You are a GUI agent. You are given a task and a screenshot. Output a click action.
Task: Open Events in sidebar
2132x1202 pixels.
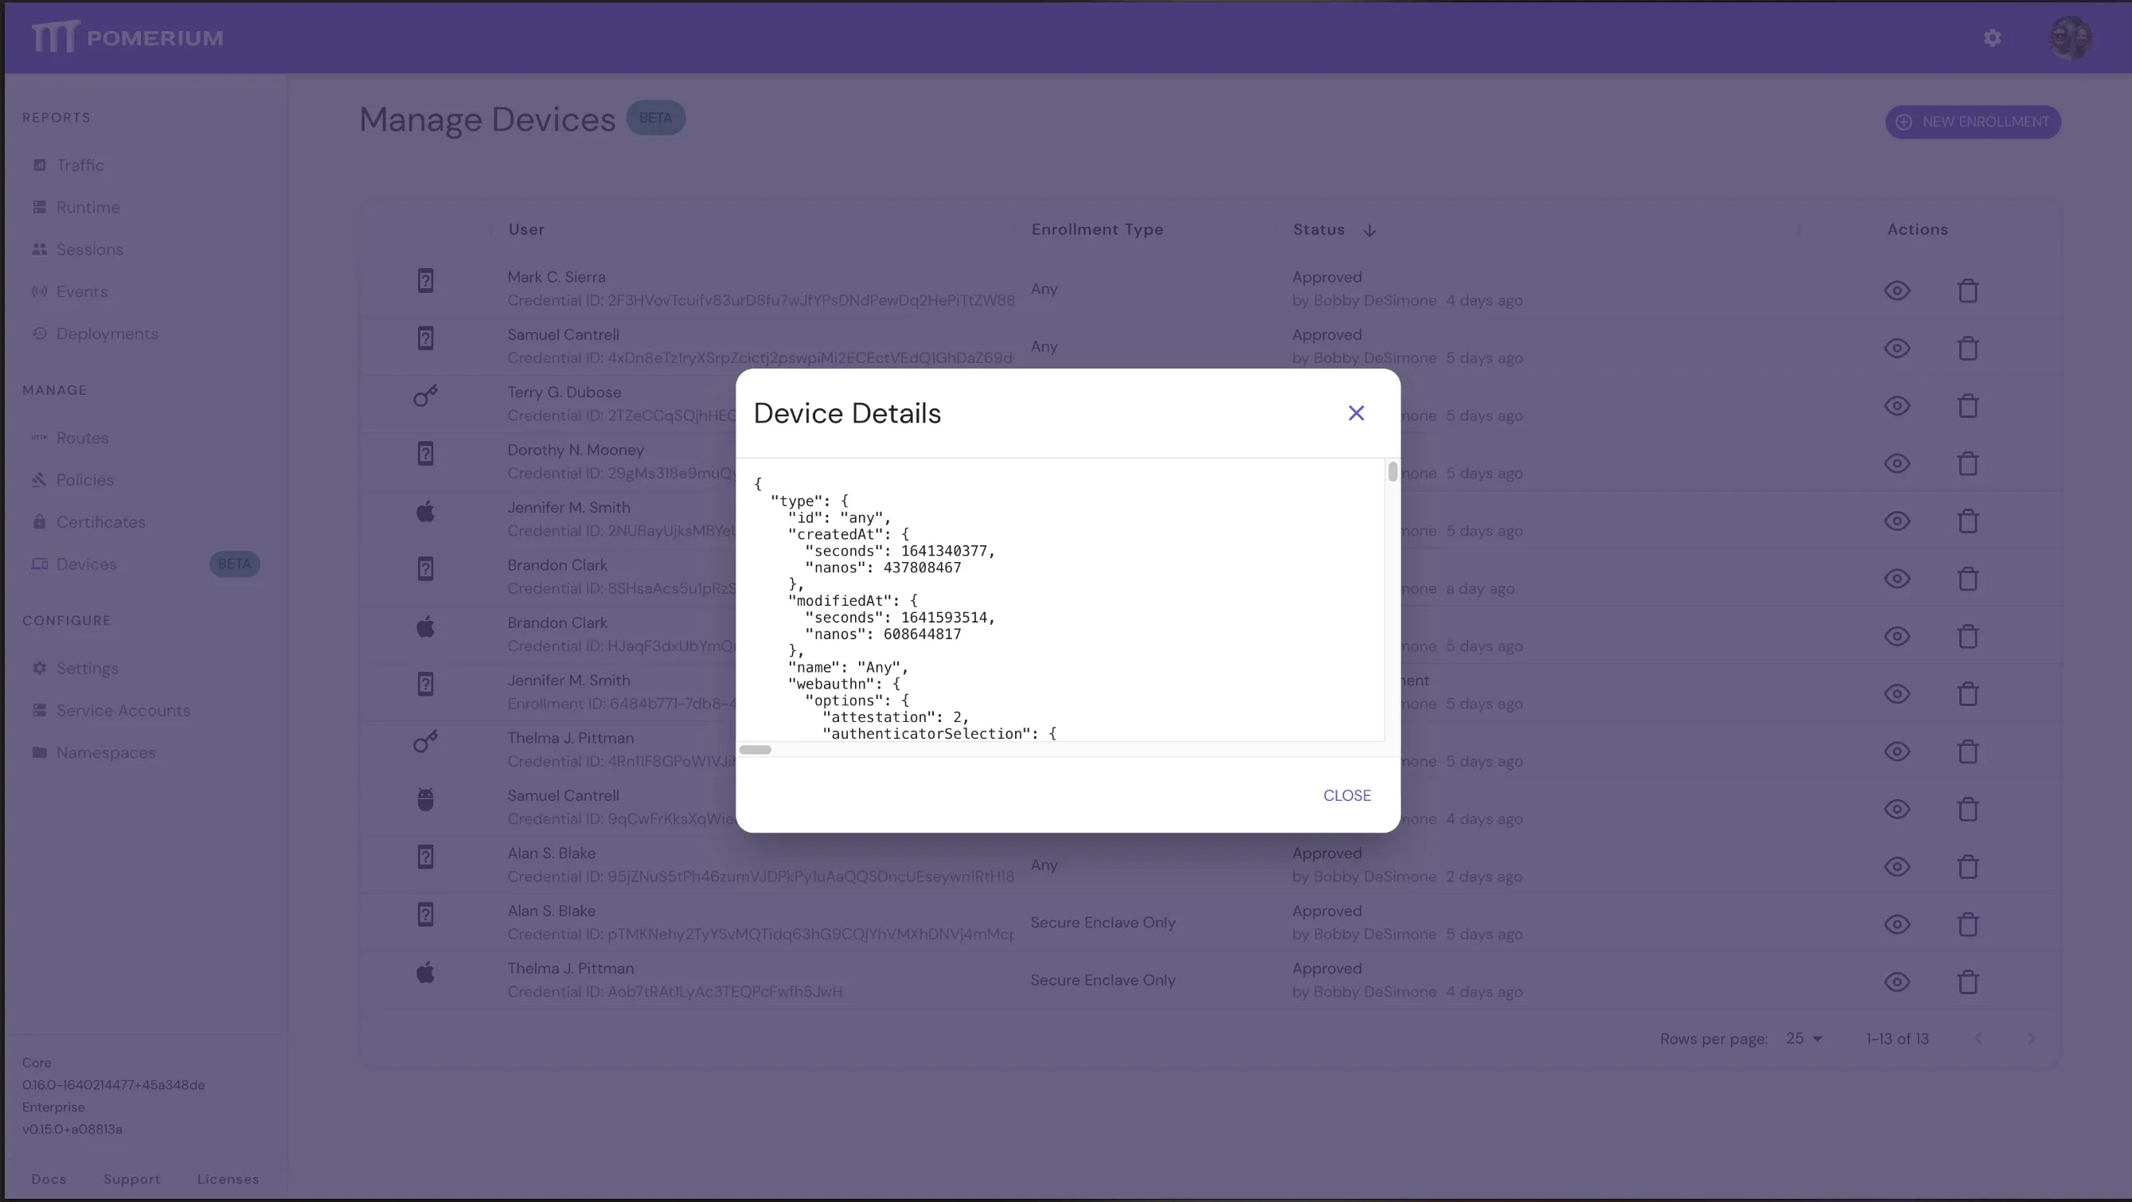click(x=82, y=292)
